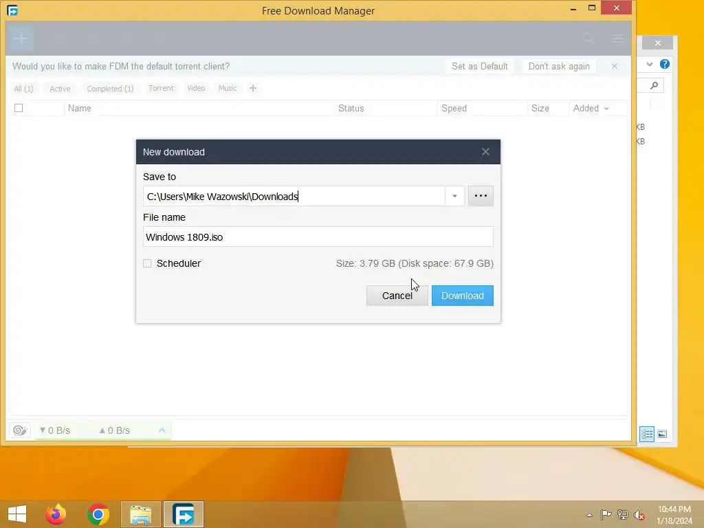Enable the Scheduler checkbox
The width and height of the screenshot is (704, 528).
[147, 263]
